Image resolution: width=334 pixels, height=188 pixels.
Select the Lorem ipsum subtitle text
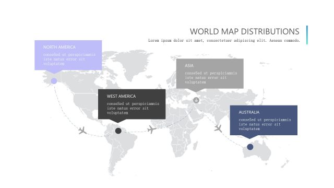point(224,41)
